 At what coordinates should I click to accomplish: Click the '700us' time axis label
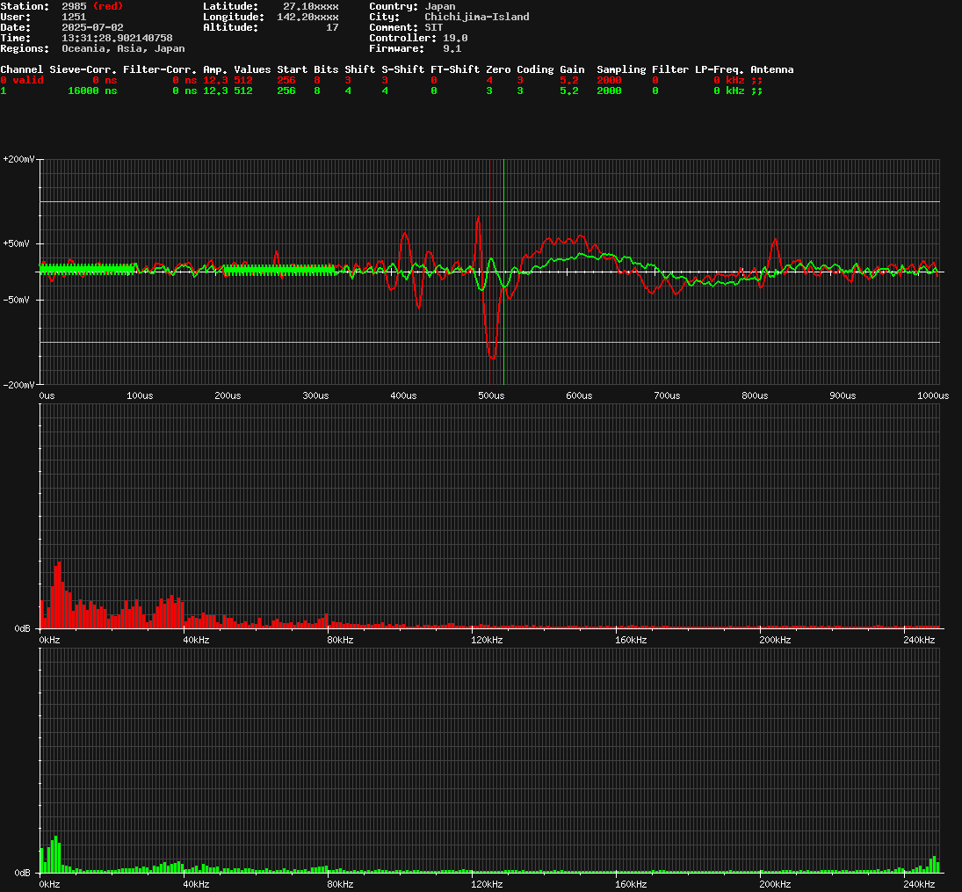[667, 395]
